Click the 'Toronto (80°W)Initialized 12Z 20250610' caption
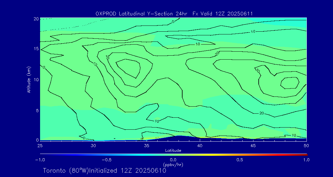Viewport: 333px width, 177px height. tap(105, 171)
